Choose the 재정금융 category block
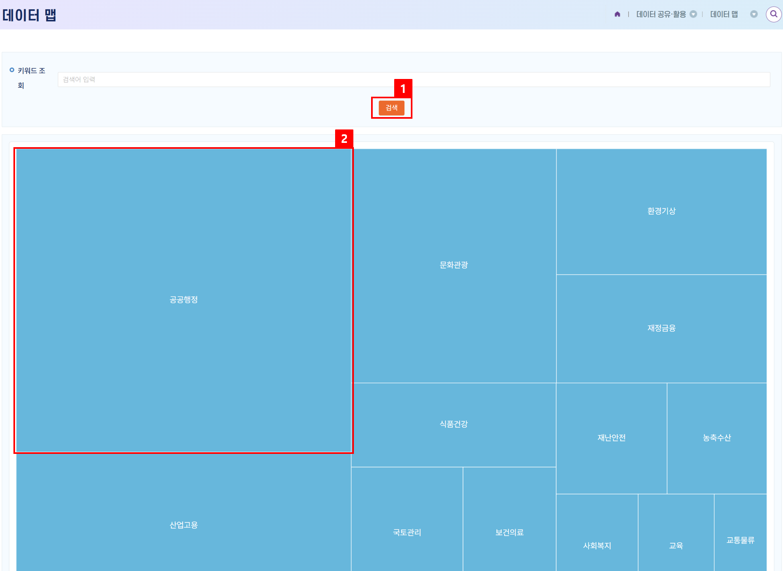Viewport: 783px width, 571px height. pyautogui.click(x=661, y=328)
